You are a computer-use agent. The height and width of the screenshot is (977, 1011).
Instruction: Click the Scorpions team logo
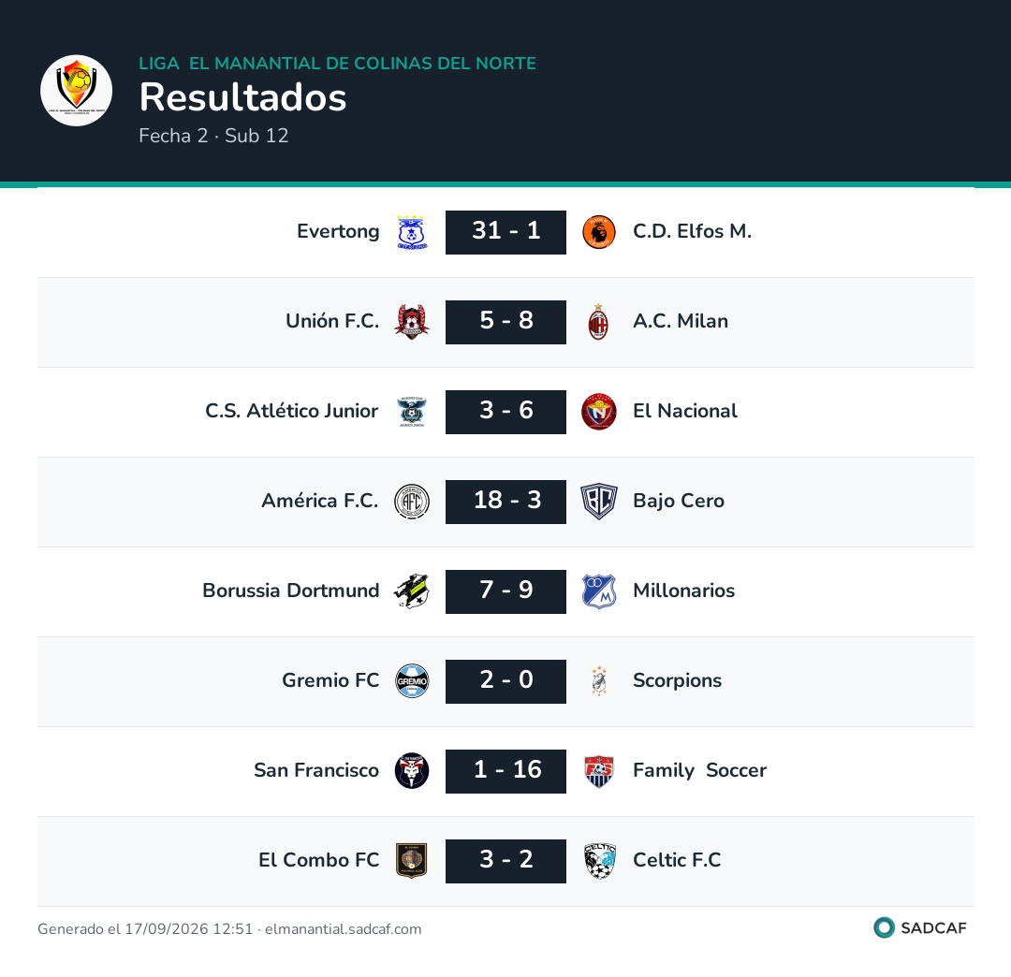pyautogui.click(x=599, y=681)
